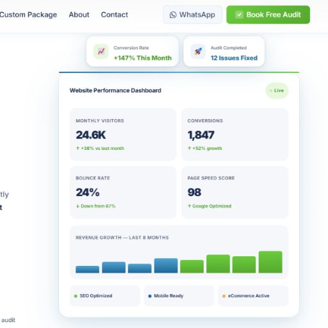
Task: Click the 24.6K monthly visitors value
Action: coord(91,135)
